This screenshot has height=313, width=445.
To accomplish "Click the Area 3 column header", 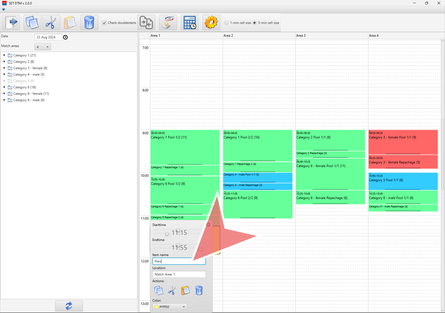I will [332, 36].
